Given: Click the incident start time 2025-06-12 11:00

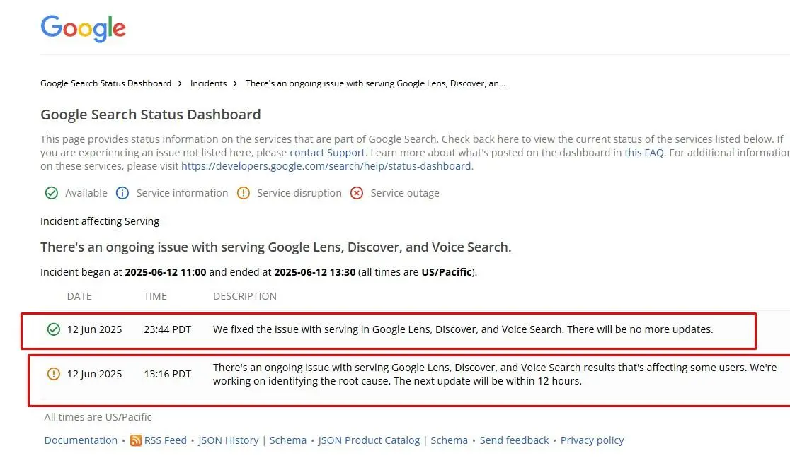Looking at the screenshot, I should pyautogui.click(x=165, y=272).
